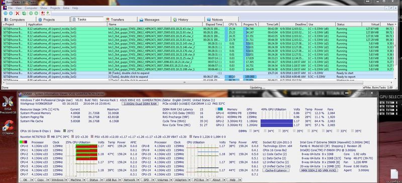Click the red X abort toolbar icon
This screenshot has height=183, width=402.
click(18, 14)
